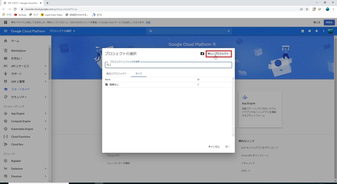The height and width of the screenshot is (184, 337).
Task: Open the App Engine product card
Action: [x=260, y=110]
